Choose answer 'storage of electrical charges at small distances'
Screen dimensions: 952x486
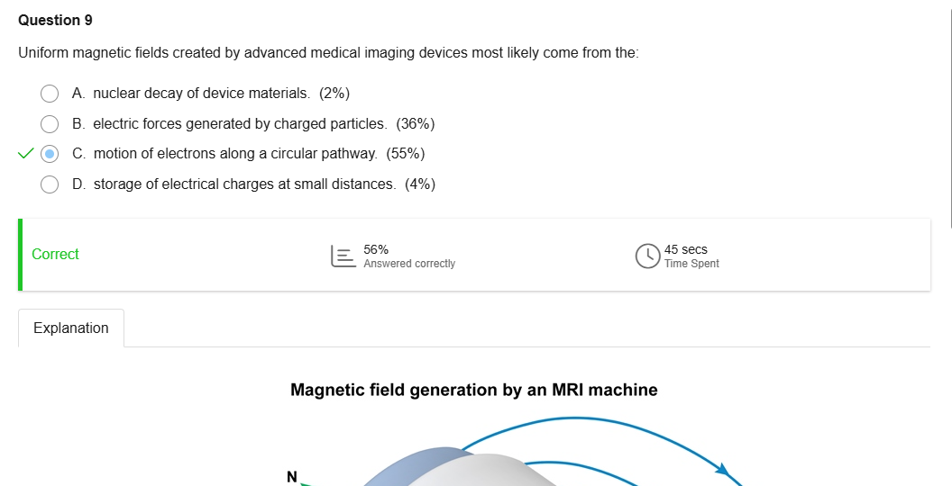tap(244, 184)
